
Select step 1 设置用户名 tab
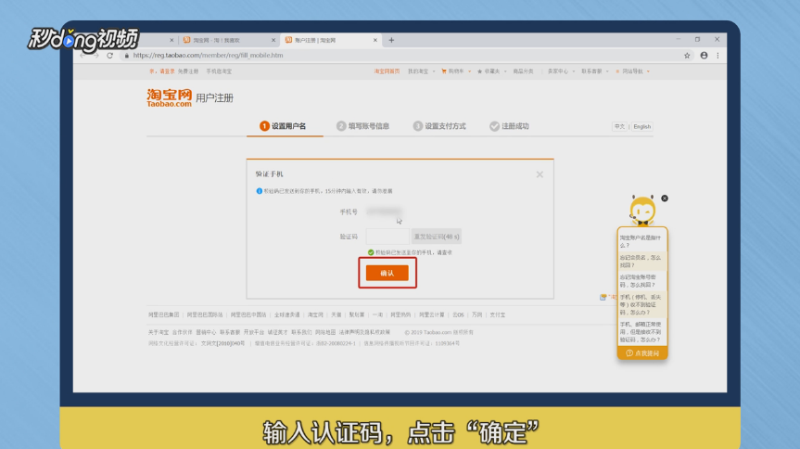point(283,126)
